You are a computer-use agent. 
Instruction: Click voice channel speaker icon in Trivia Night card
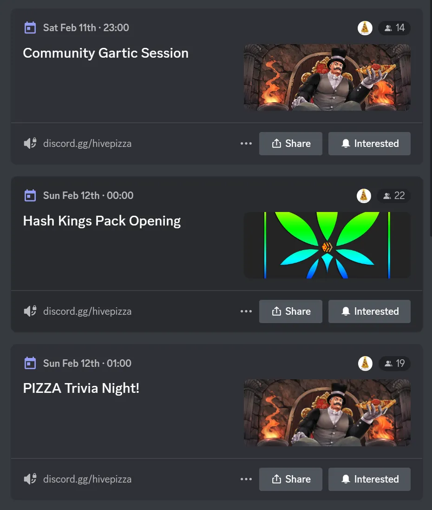[x=30, y=479]
